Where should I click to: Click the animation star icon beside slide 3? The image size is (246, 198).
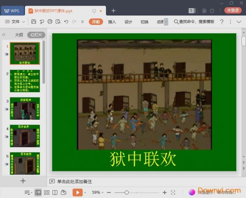(x=7, y=109)
